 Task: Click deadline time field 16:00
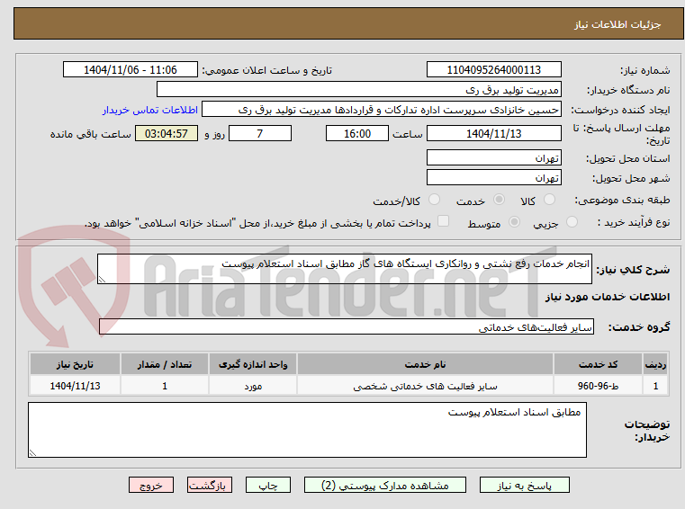(357, 134)
